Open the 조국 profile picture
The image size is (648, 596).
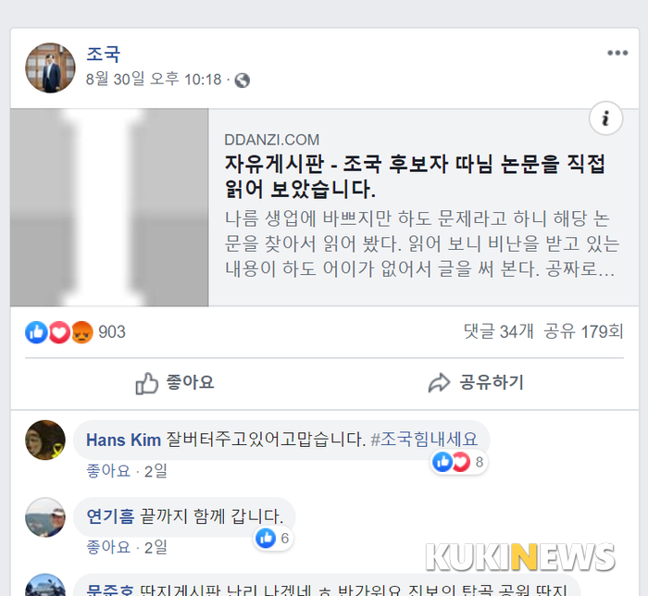pyautogui.click(x=50, y=68)
